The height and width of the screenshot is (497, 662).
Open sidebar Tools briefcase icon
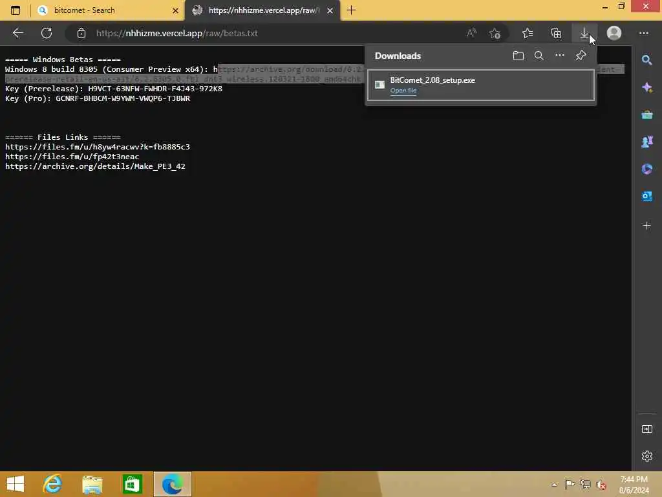click(646, 115)
